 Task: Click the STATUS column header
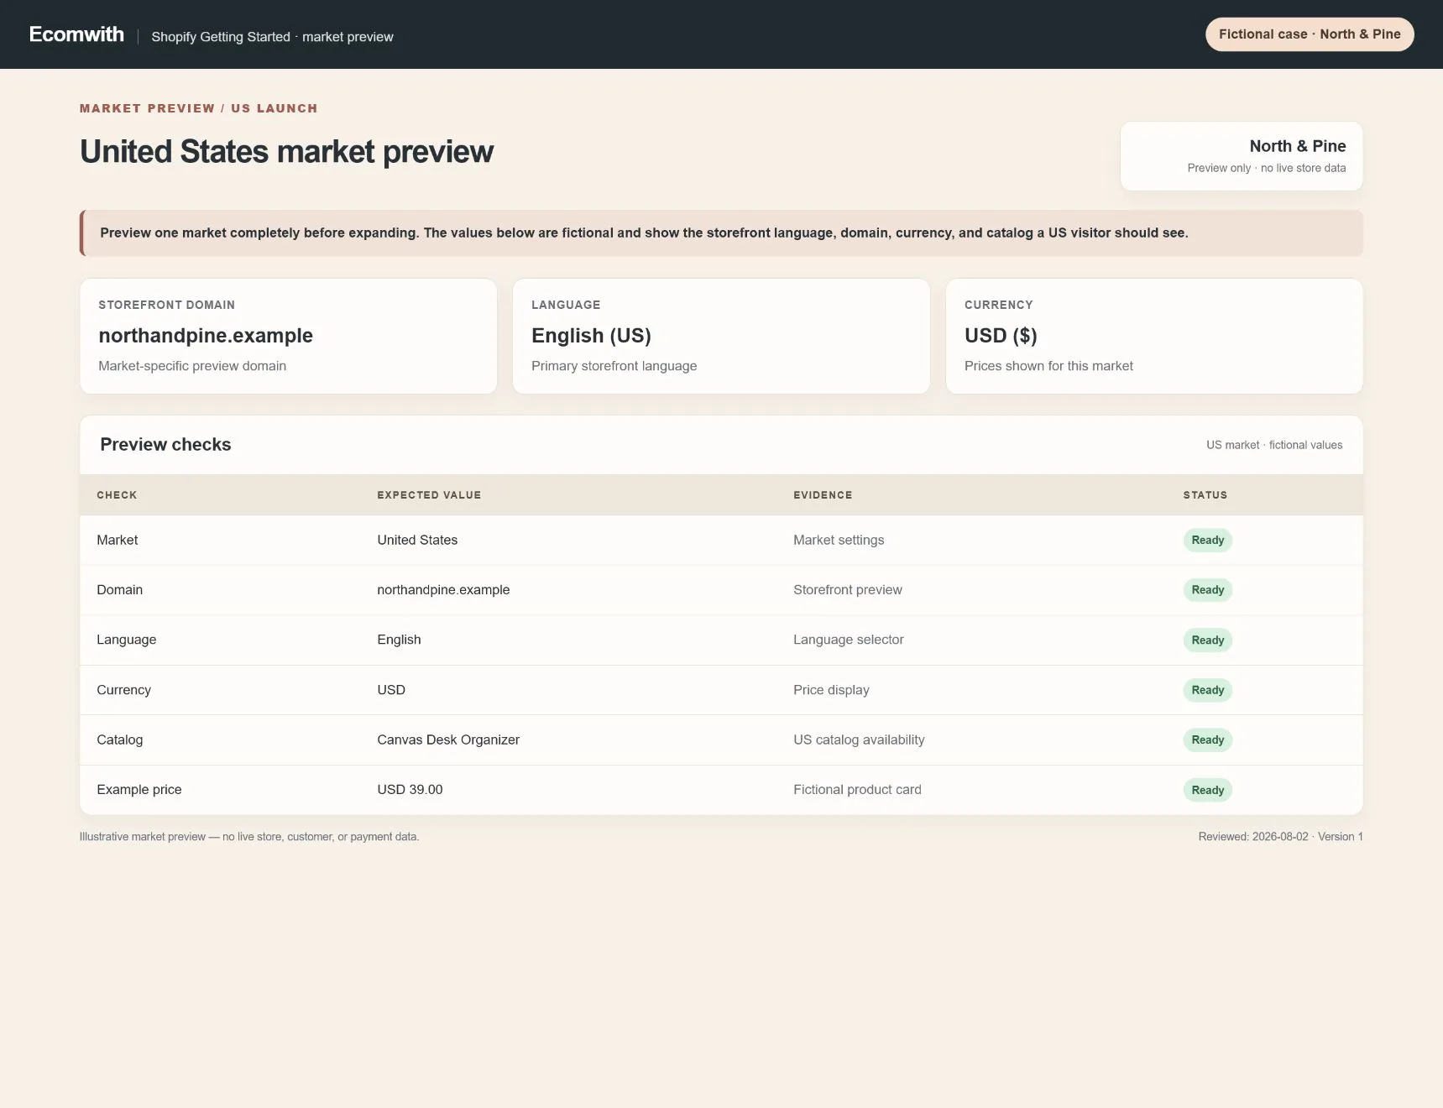coord(1205,495)
